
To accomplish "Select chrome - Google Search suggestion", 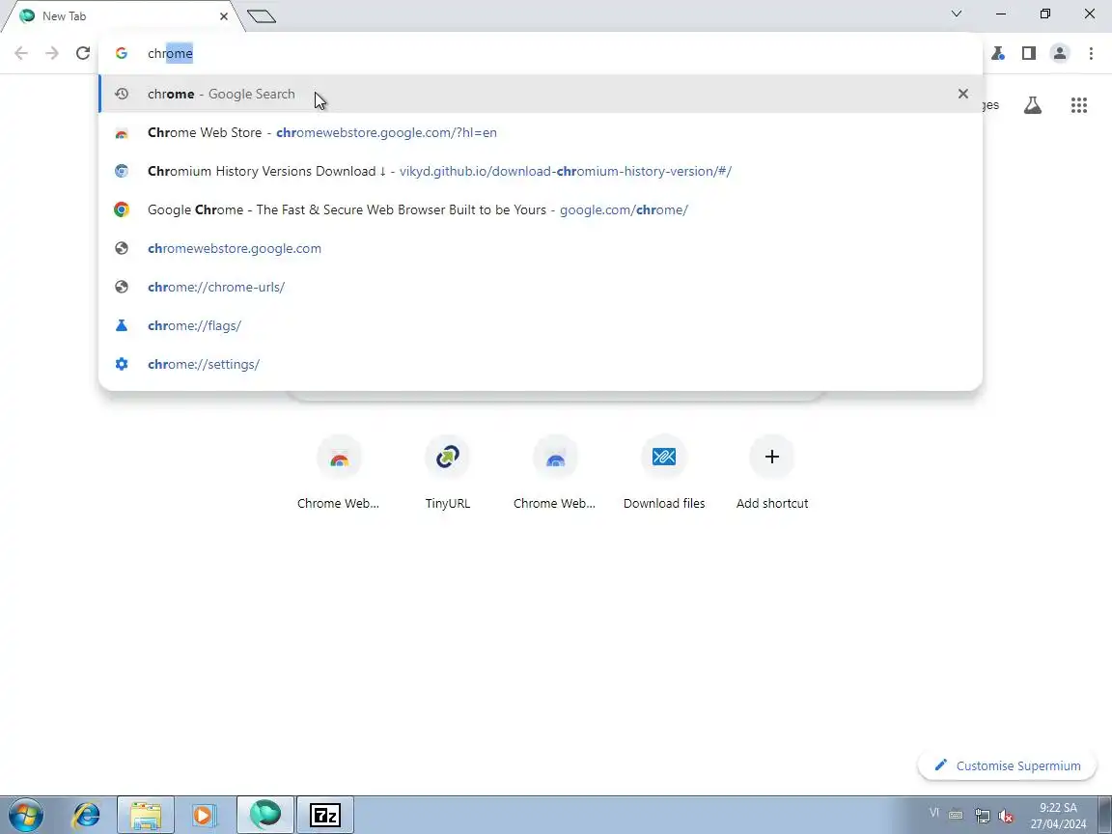I will (541, 94).
